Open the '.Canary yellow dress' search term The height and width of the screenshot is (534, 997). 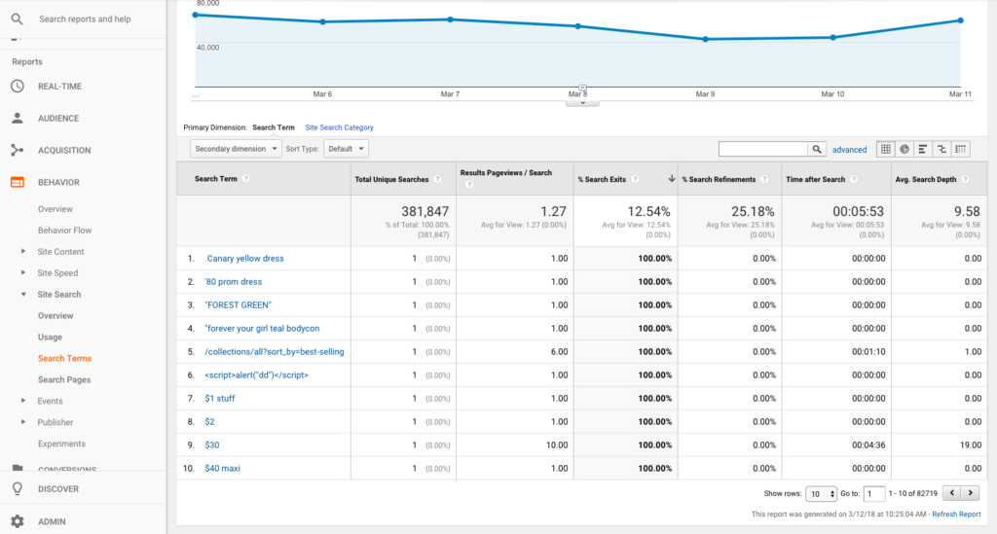[x=244, y=259]
